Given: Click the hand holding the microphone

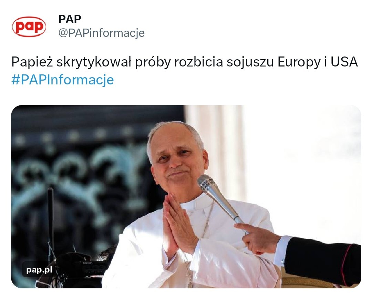Looking at the screenshot, I should [x=257, y=238].
